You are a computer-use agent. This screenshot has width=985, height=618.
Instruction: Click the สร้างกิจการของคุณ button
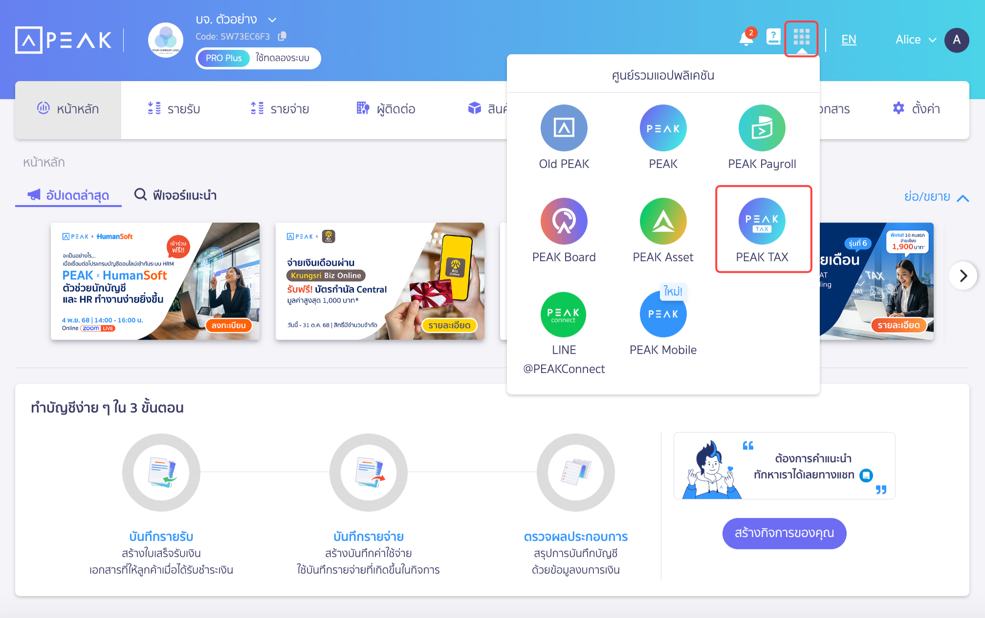click(784, 533)
